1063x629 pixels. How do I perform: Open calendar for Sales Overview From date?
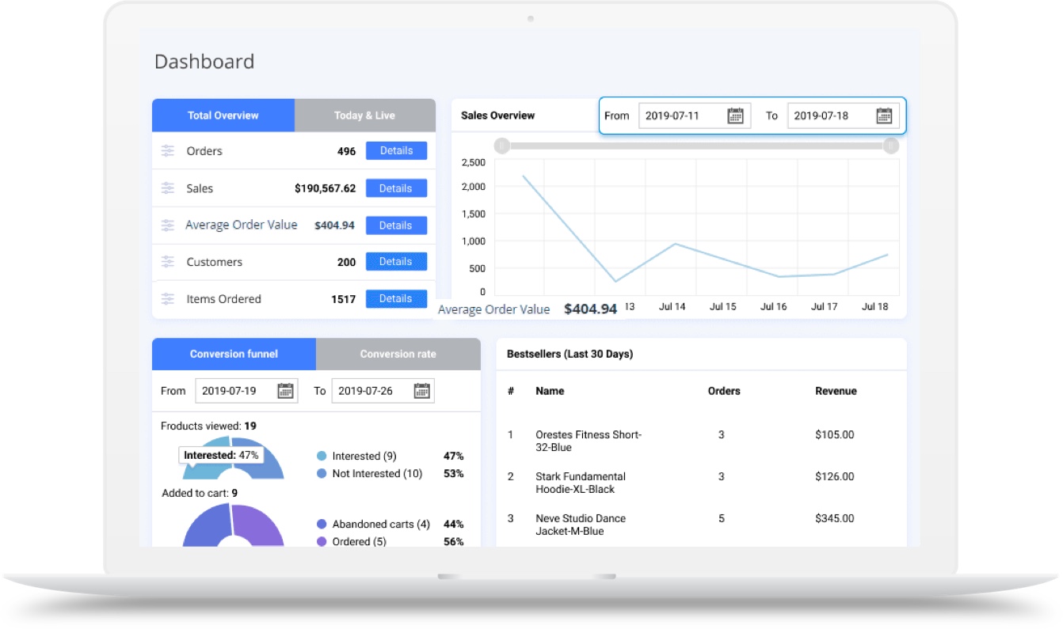tap(735, 116)
